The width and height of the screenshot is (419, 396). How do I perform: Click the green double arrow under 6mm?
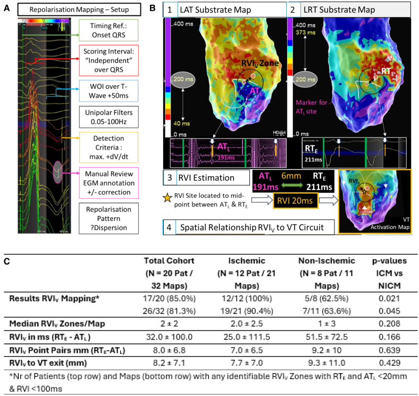point(291,185)
